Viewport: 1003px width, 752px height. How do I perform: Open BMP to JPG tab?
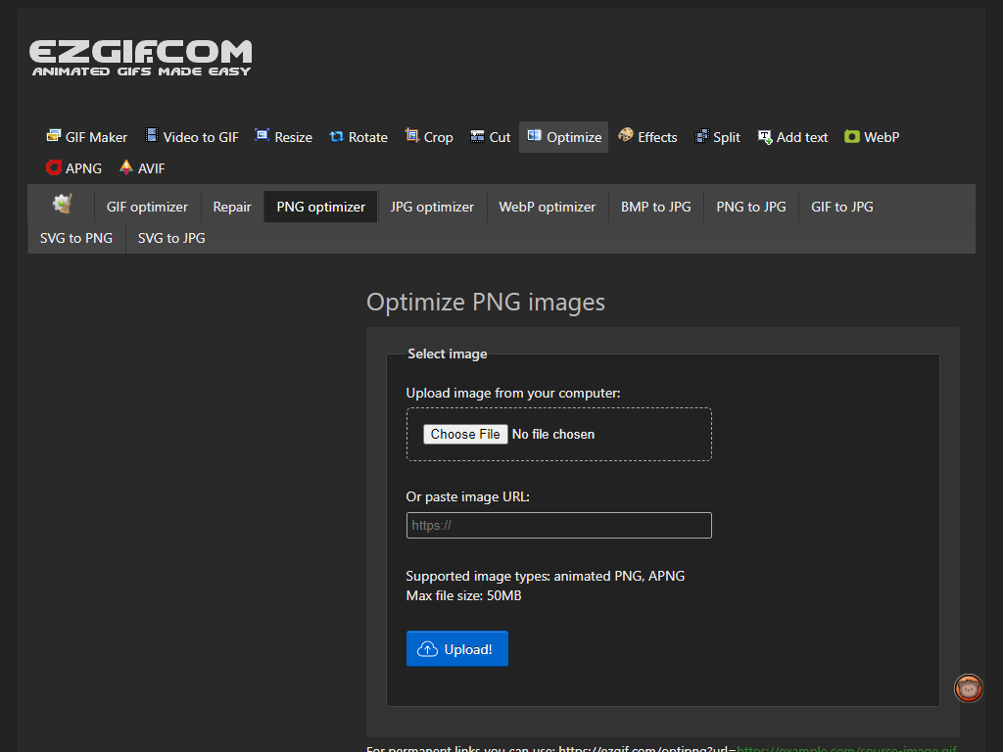pos(655,207)
